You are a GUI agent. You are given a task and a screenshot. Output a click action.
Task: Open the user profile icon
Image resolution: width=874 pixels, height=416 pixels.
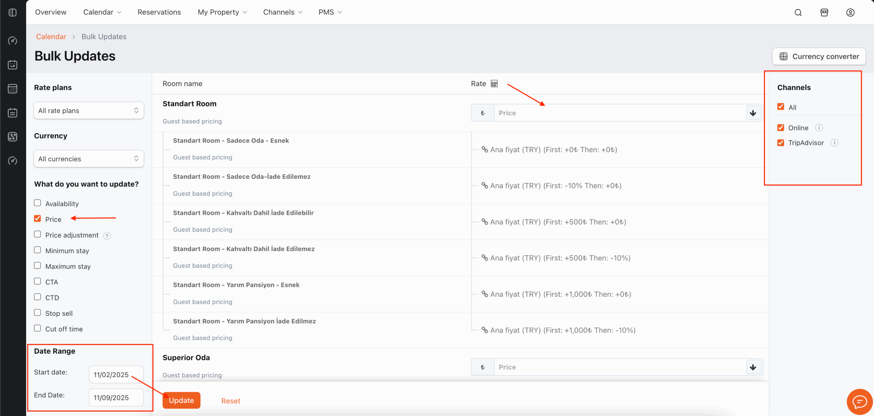click(850, 13)
